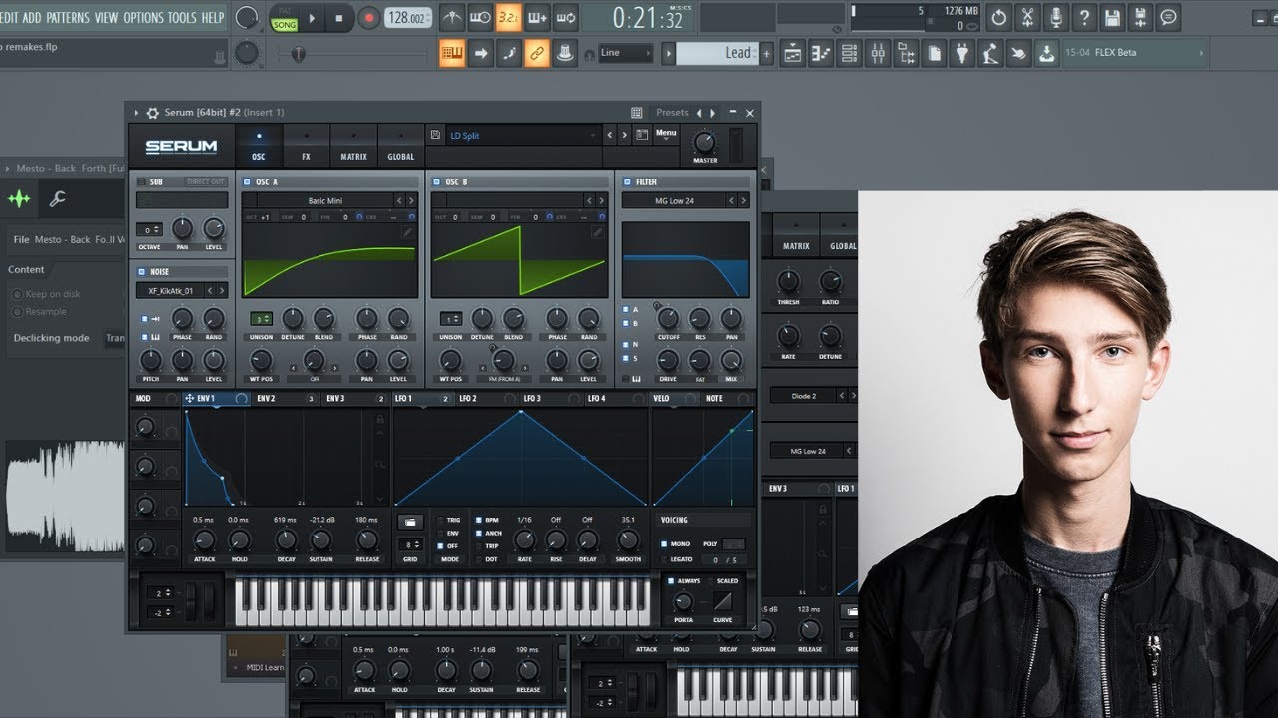Image resolution: width=1278 pixels, height=718 pixels.
Task: Click the undo history circular arrow icon
Action: (998, 18)
